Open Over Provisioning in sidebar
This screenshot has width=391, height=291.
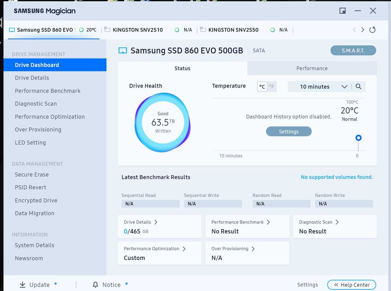(38, 129)
